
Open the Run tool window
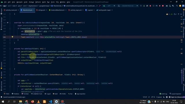point(71,94)
